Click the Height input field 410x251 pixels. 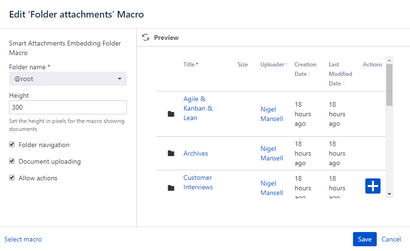point(68,107)
